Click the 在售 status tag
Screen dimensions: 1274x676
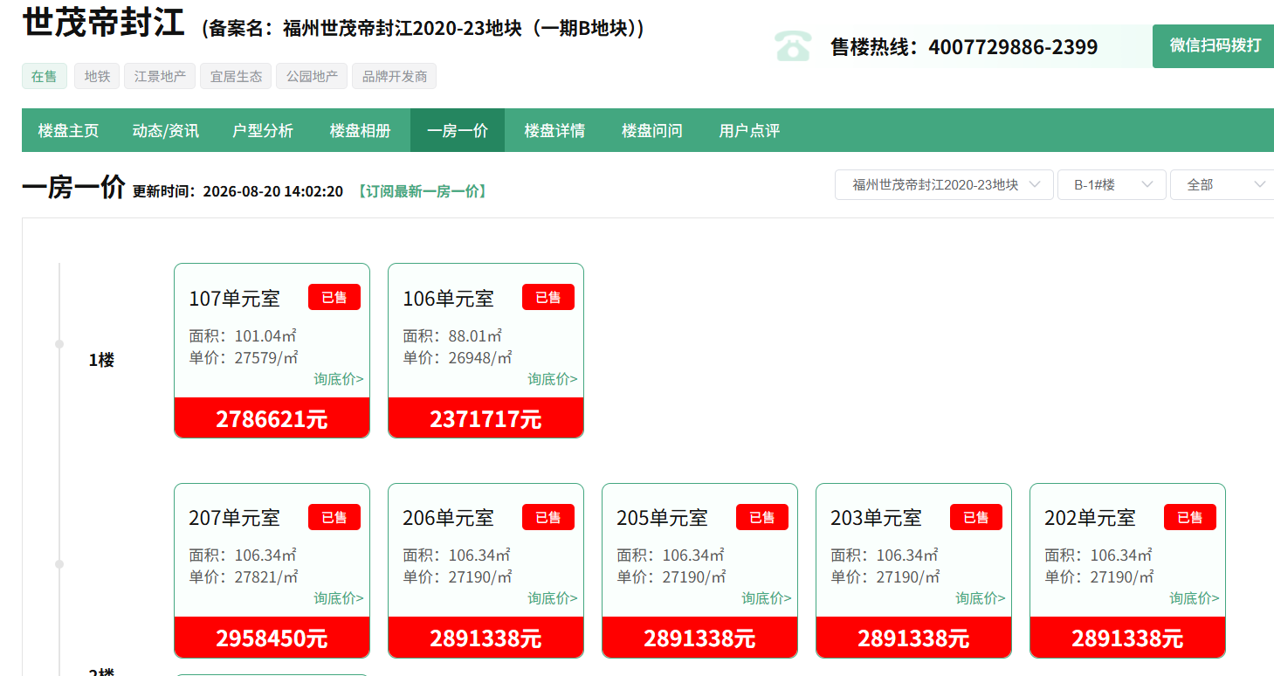tap(44, 76)
